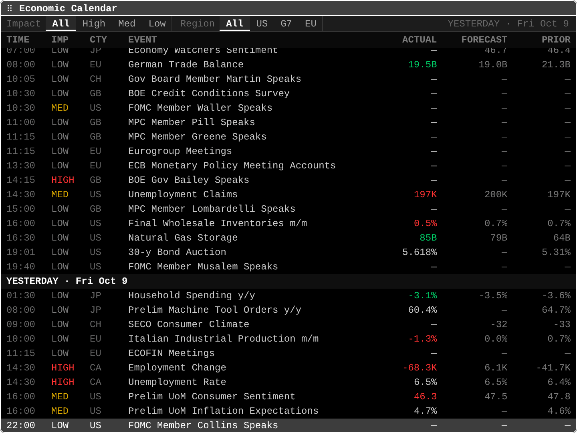This screenshot has width=577, height=433.
Task: Click the EVENT column header
Action: pos(142,40)
